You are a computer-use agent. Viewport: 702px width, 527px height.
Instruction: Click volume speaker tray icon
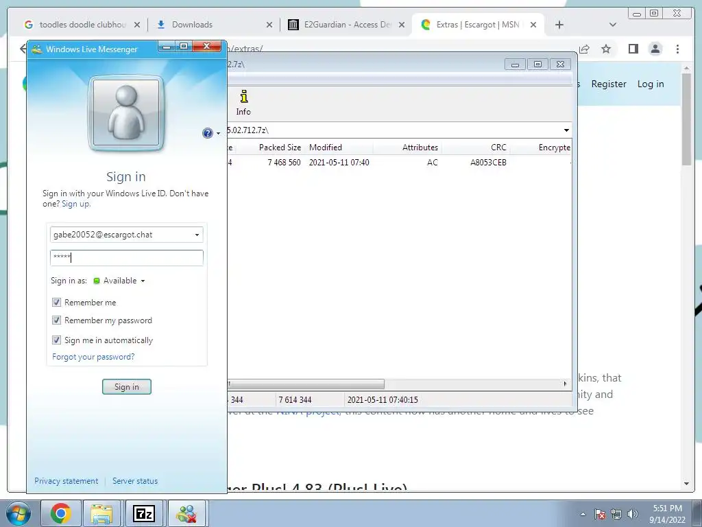tap(633, 514)
